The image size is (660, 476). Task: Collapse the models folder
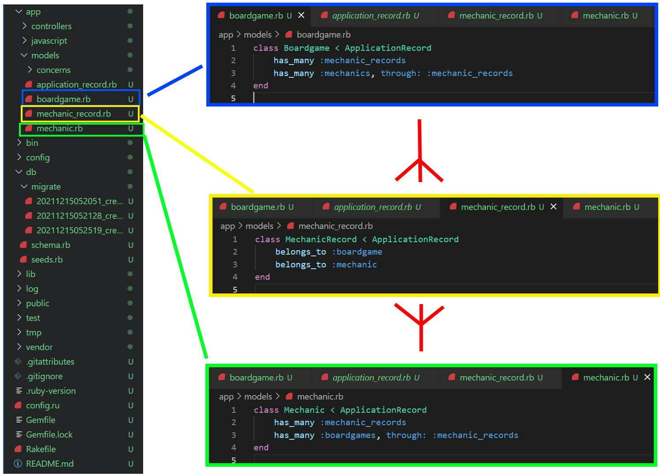(24, 55)
